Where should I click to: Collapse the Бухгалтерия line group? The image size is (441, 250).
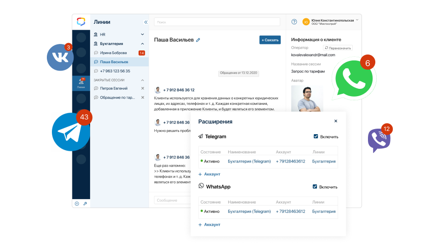coord(142,43)
